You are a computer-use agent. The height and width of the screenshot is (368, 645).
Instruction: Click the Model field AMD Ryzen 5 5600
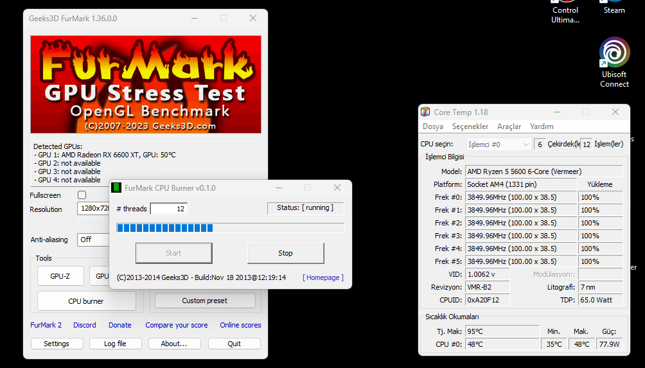point(543,171)
